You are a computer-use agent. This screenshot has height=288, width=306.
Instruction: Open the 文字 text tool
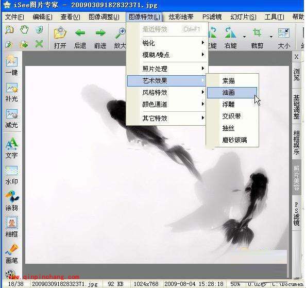(x=12, y=144)
